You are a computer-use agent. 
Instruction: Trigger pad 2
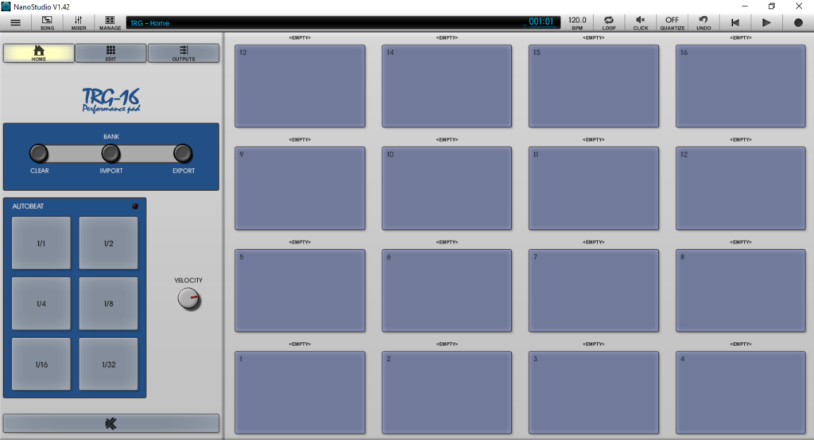click(447, 392)
